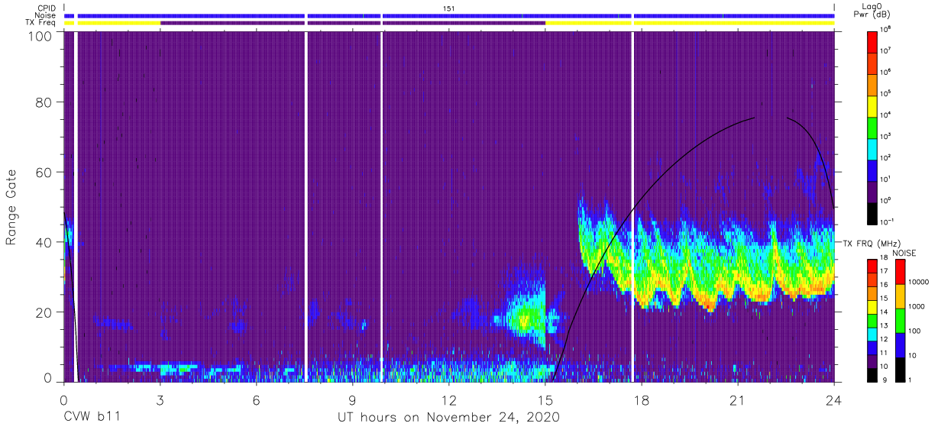Viewport: 938px width, 433px height.
Task: Click the 100 tick label on the Range Gate axis
Action: (40, 36)
